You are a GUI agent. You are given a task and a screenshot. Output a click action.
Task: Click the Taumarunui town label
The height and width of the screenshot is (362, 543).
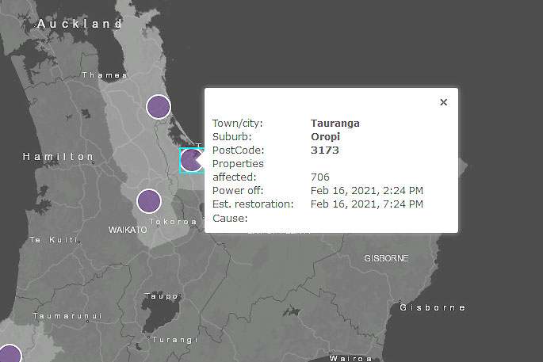[x=66, y=316]
